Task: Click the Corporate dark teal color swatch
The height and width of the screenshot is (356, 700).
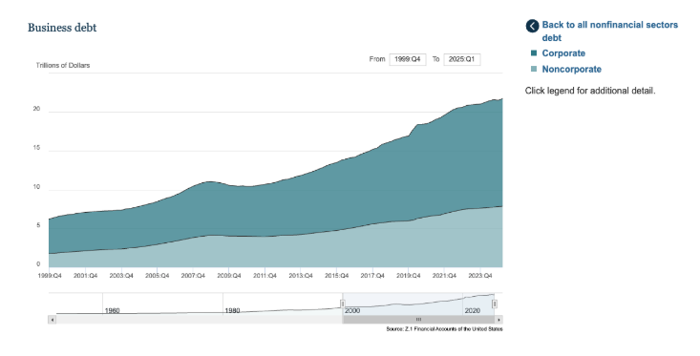Action: pos(534,53)
